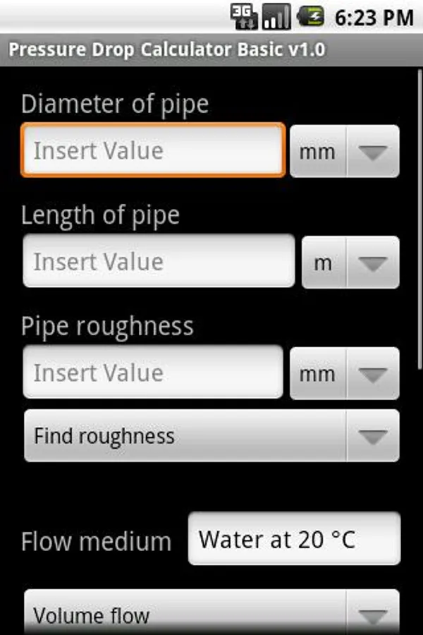The height and width of the screenshot is (635, 423).
Task: Click the Pipe roughness input field
Action: click(x=153, y=373)
